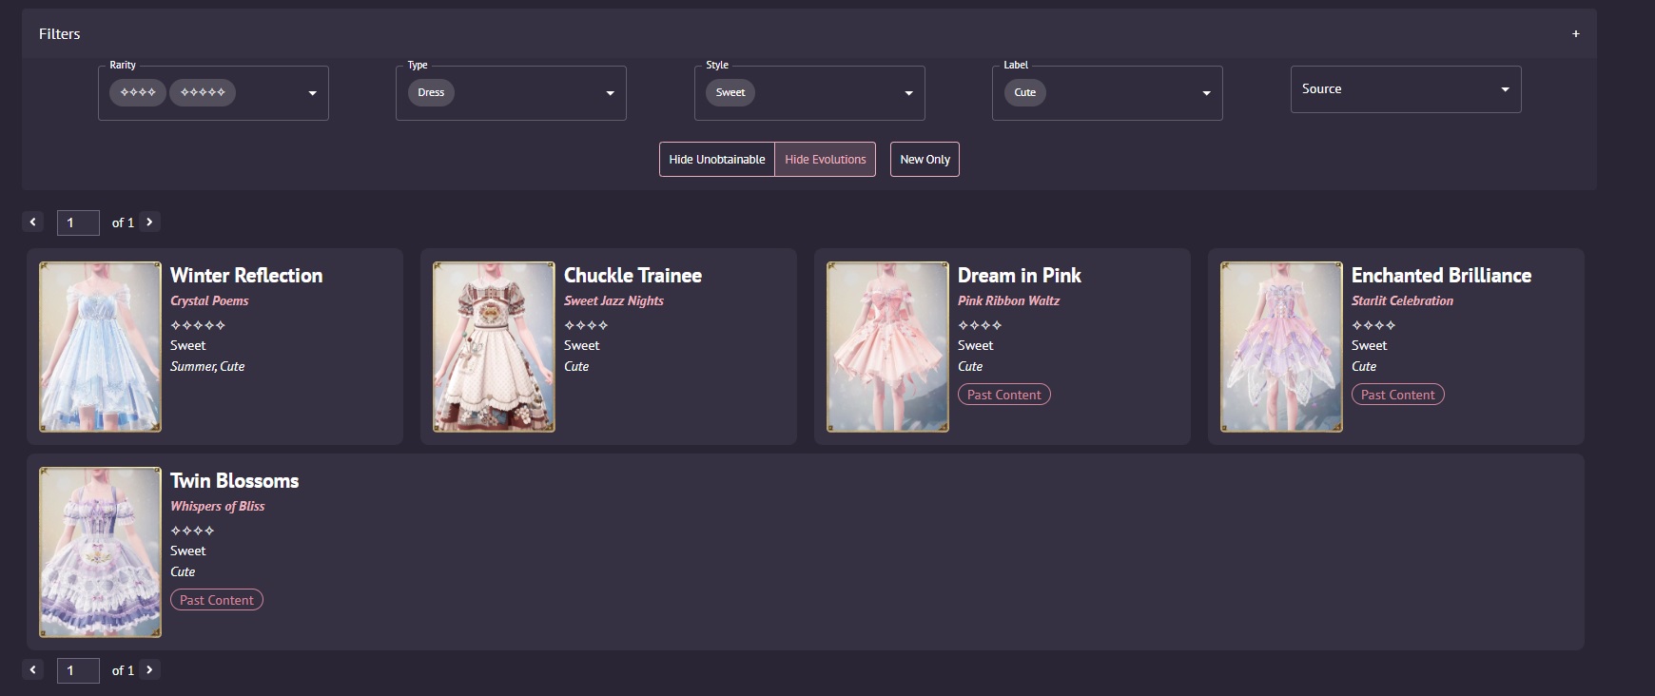Click Past Content tag on Dream in Pink
Viewport: 1655px width, 696px height.
[1003, 395]
